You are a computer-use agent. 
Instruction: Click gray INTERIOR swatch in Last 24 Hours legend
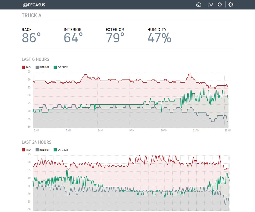coord(37,150)
